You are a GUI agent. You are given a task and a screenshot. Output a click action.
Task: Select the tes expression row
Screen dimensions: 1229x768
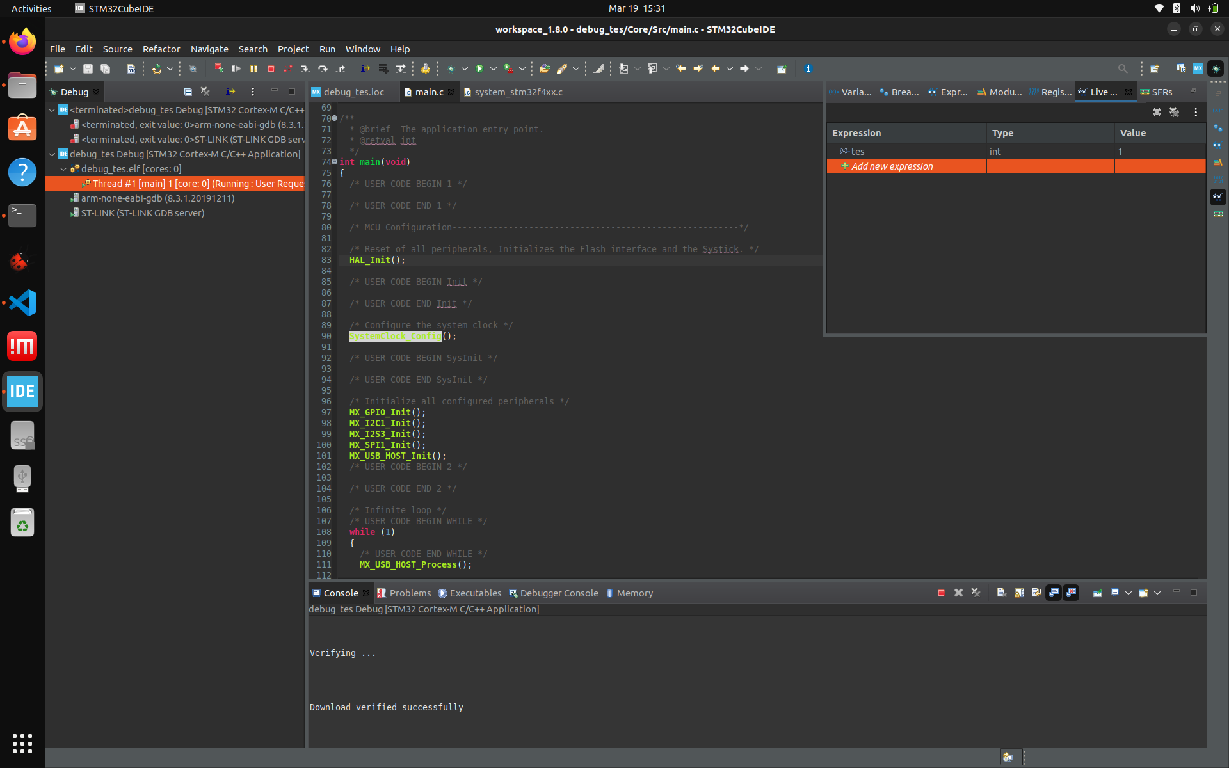(1016, 152)
